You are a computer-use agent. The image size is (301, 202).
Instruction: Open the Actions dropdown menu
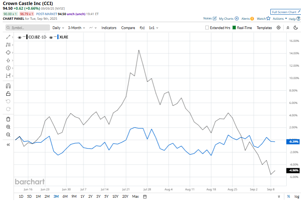point(280,19)
